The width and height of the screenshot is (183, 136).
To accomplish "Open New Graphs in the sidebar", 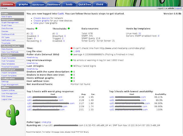I will coord(7,17).
